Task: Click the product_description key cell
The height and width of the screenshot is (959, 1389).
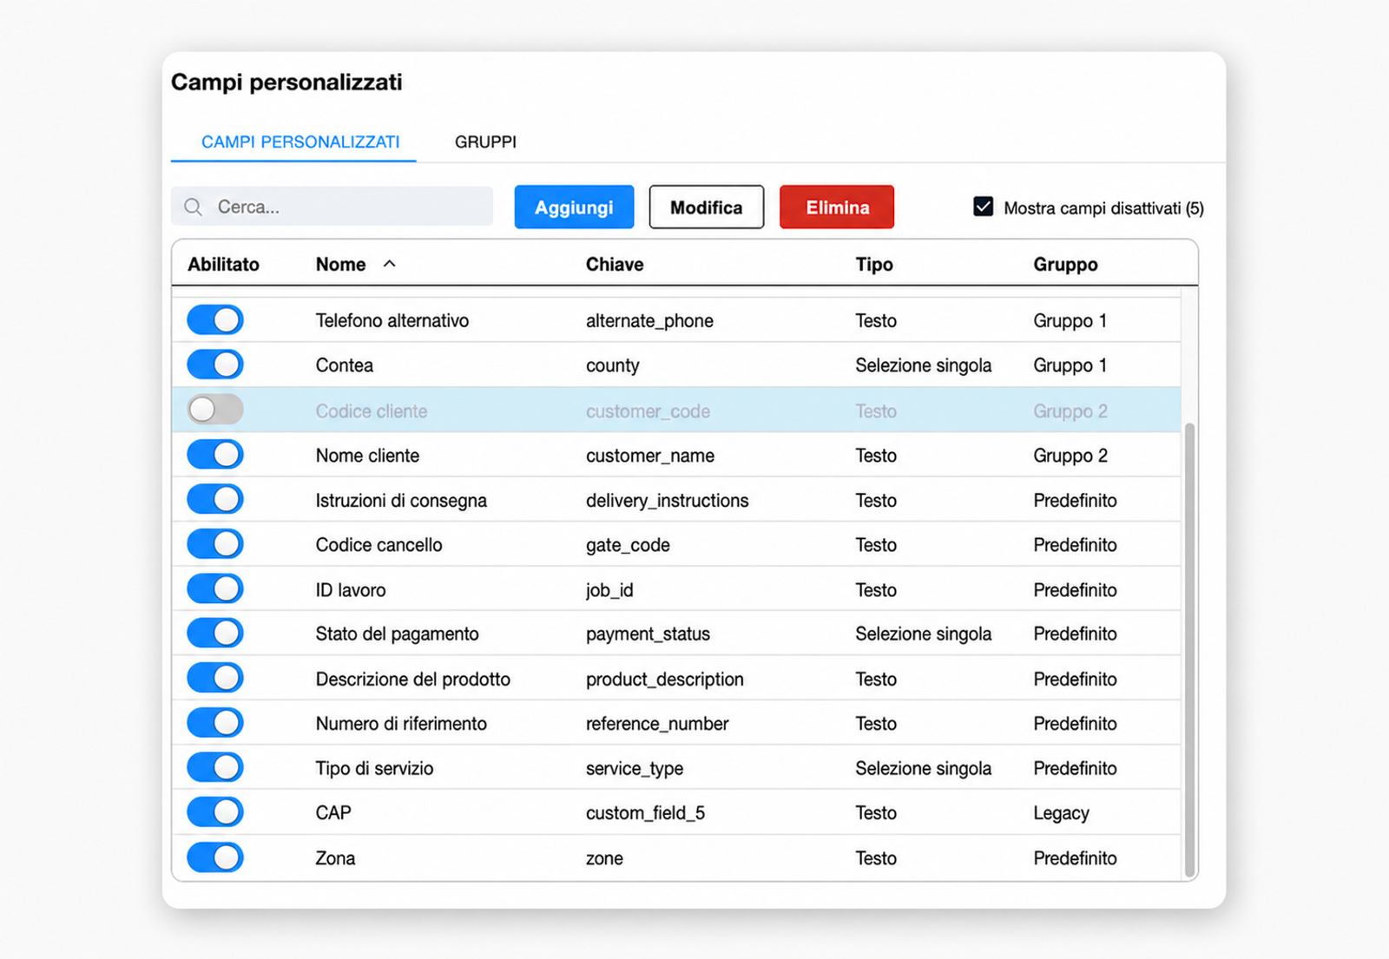Action: click(x=665, y=680)
